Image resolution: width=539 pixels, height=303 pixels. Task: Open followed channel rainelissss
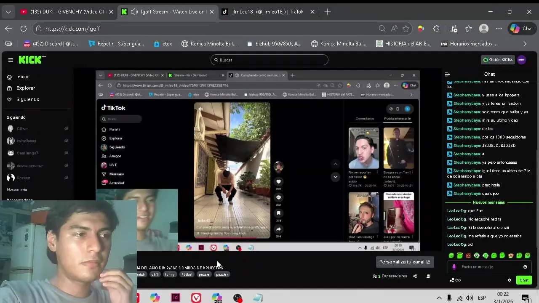point(27,141)
